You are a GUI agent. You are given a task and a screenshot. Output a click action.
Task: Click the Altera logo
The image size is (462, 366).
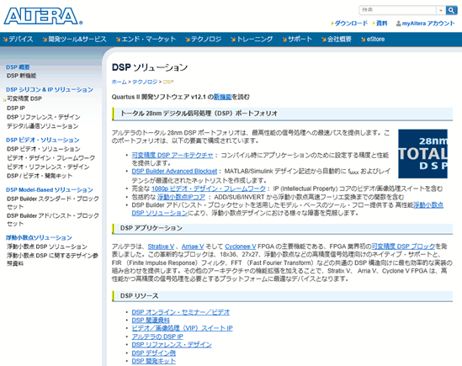point(43,16)
